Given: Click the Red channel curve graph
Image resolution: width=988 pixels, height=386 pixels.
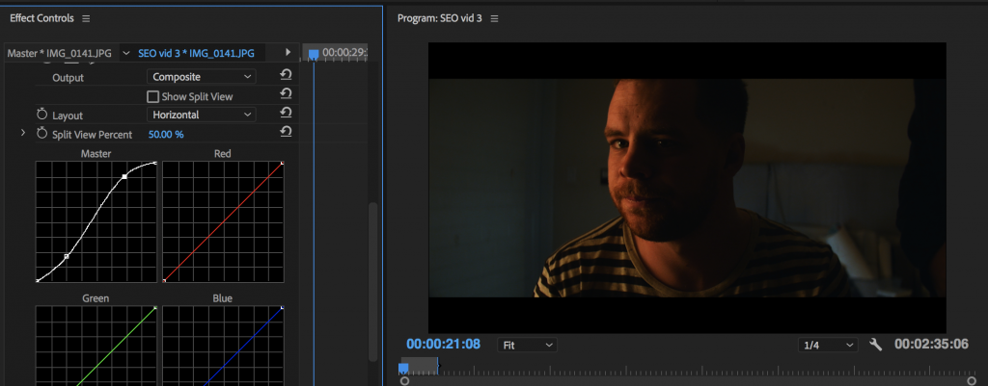Looking at the screenshot, I should coord(223,222).
